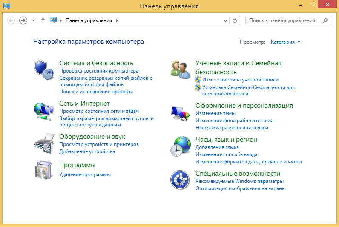
Task: Refresh the Control Panel view
Action: tap(235, 20)
